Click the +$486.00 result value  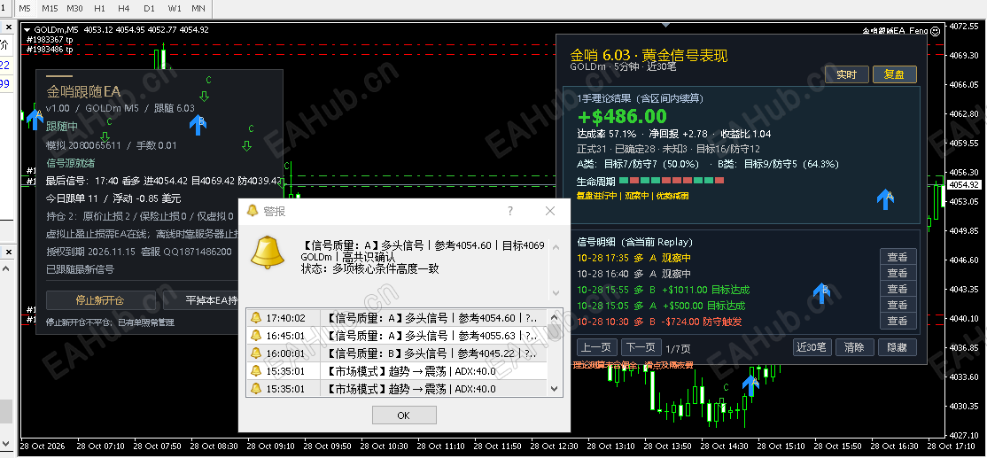pos(622,116)
